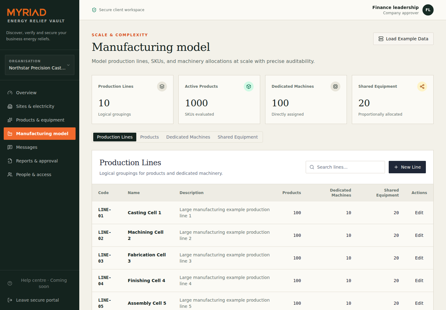The width and height of the screenshot is (446, 310).
Task: Open Reports & approval page
Action: (40, 161)
